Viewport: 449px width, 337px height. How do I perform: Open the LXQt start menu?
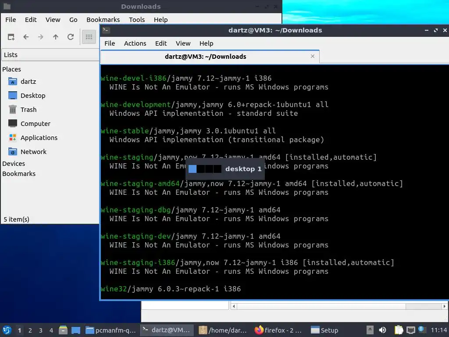[x=7, y=330]
